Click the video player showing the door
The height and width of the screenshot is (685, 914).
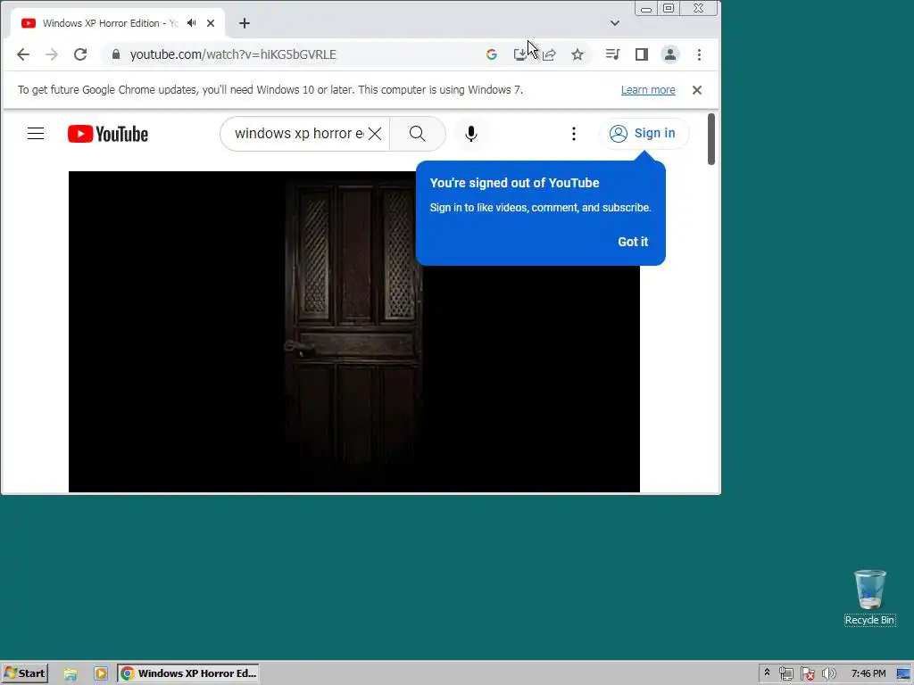(353, 332)
